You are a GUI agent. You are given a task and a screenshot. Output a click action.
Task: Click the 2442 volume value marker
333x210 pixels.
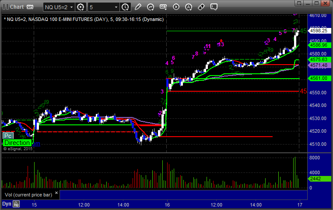click(x=319, y=179)
